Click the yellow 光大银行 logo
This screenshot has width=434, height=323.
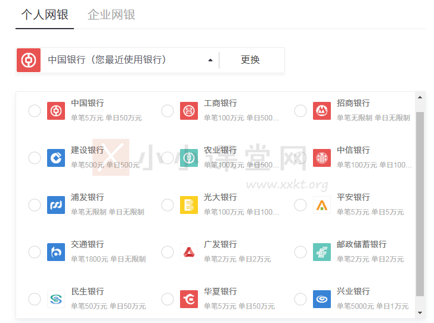pos(189,205)
